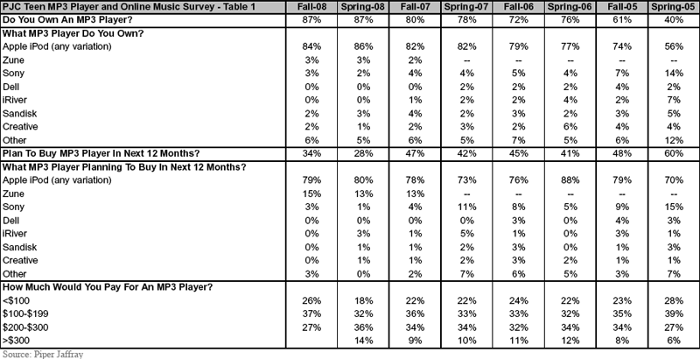This screenshot has width=700, height=359.
Task: Select the '>$300' row label
Action: tap(16, 341)
